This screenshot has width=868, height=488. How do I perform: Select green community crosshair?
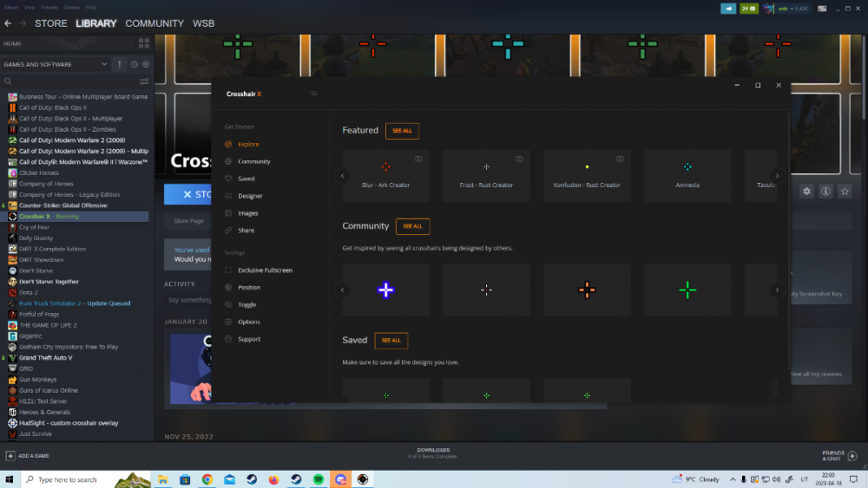point(687,290)
